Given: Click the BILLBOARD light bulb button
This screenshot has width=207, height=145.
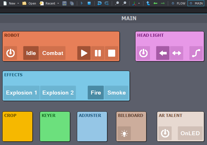Looking at the screenshot, I should [124, 133].
